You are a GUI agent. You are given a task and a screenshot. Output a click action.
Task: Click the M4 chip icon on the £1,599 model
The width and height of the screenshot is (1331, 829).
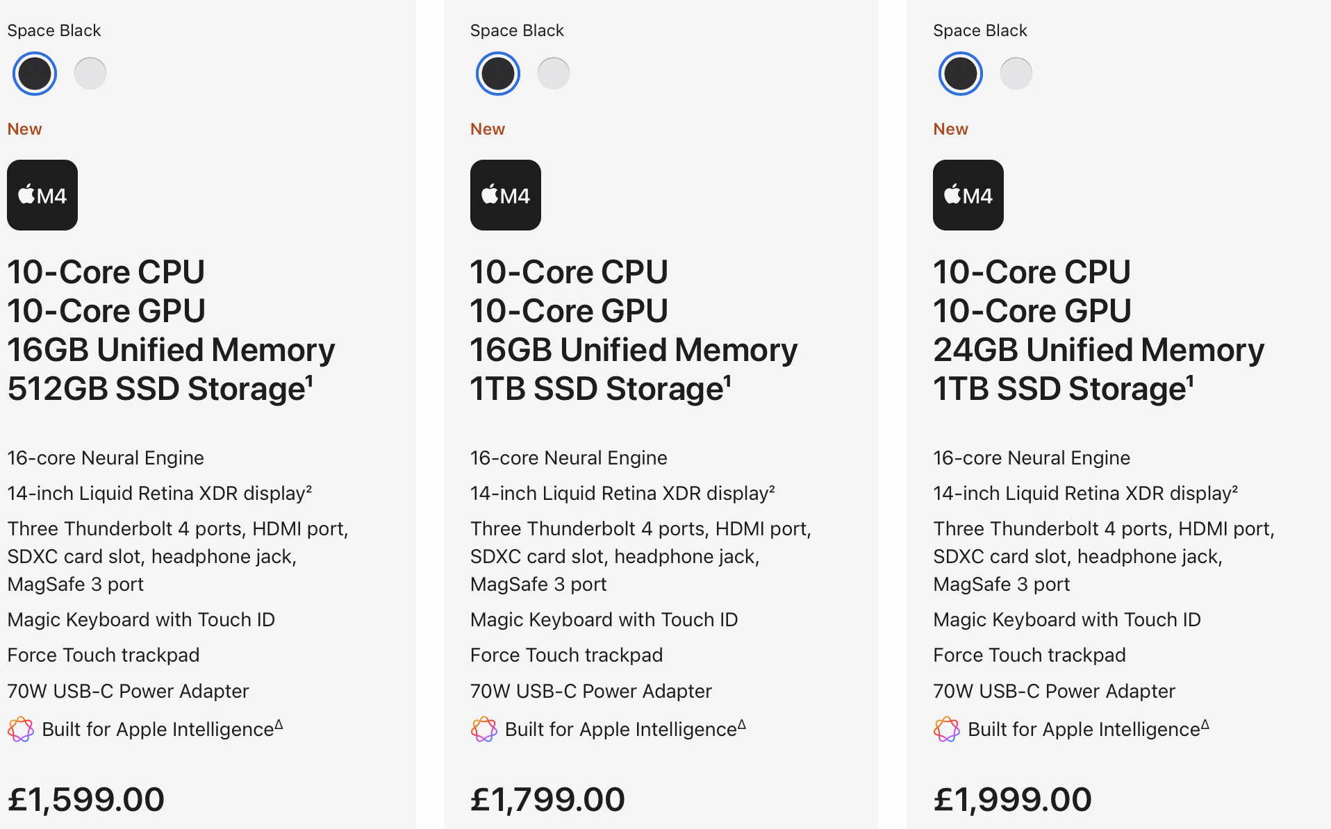(x=42, y=195)
